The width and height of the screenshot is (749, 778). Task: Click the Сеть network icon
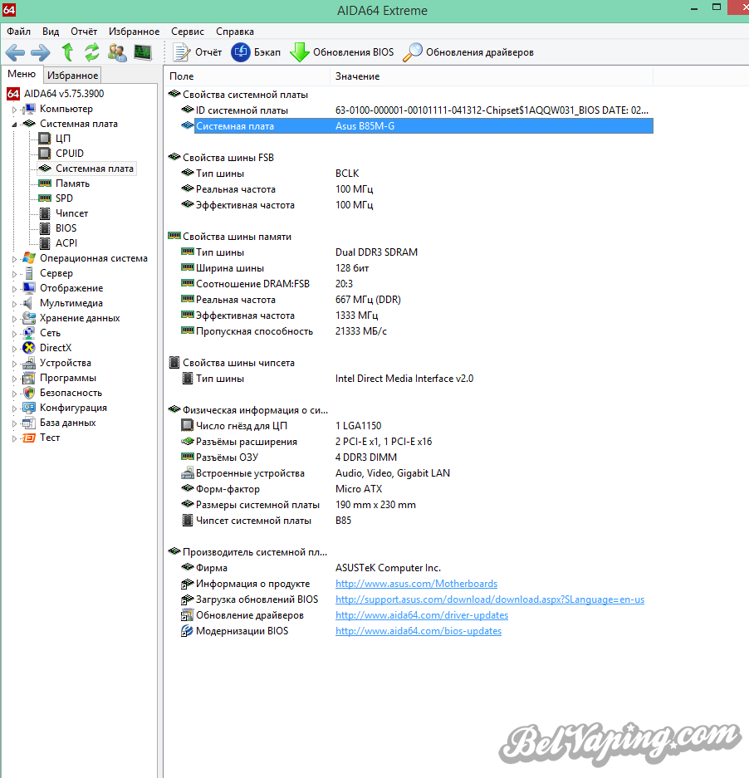29,333
